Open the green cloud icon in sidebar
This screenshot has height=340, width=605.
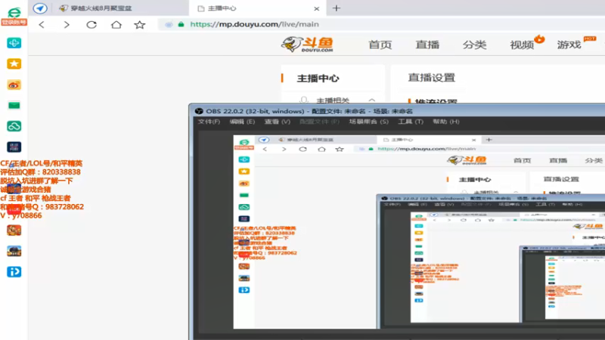coord(14,126)
